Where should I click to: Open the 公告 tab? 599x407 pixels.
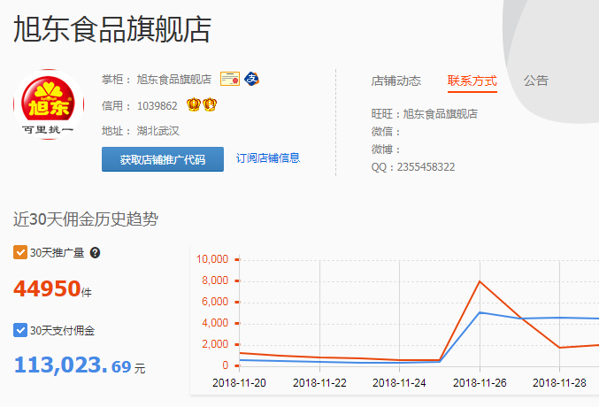(x=535, y=81)
